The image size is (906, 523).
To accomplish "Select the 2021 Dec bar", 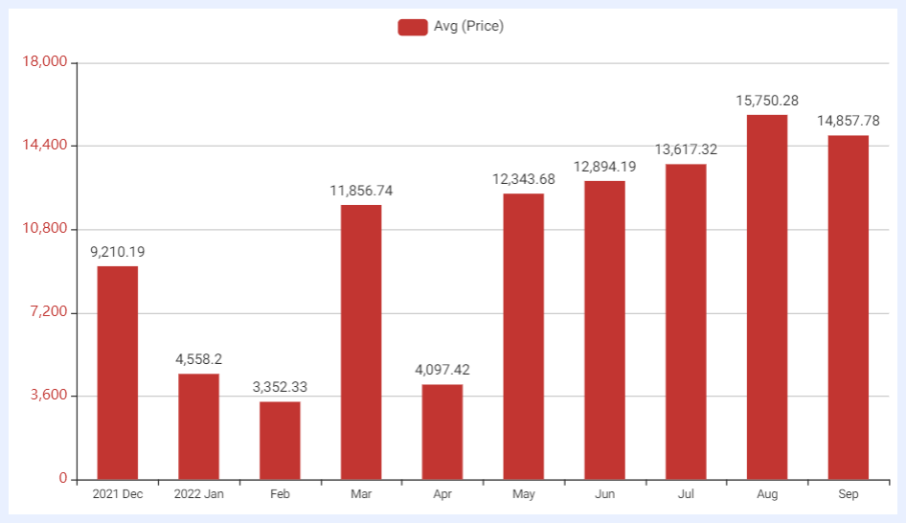I will coord(117,373).
